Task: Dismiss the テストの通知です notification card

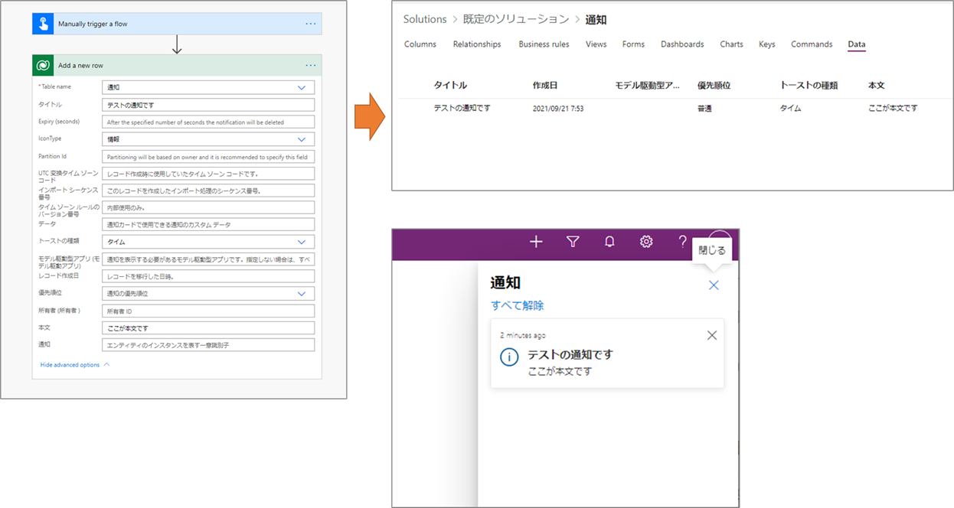Action: 712,335
